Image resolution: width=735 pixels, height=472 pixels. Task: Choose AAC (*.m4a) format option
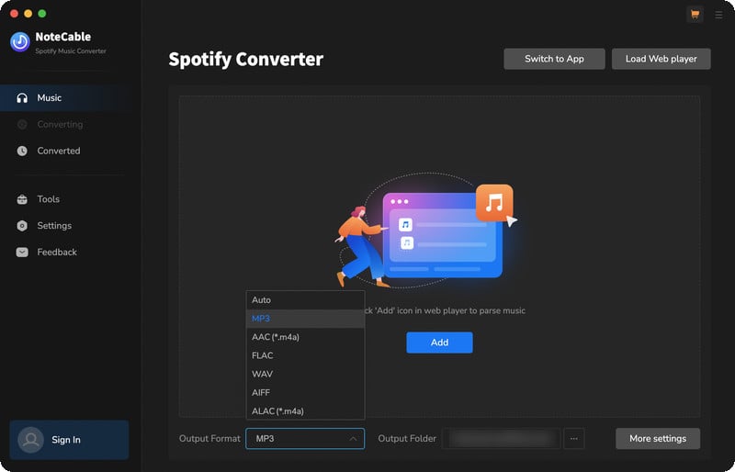(x=305, y=337)
